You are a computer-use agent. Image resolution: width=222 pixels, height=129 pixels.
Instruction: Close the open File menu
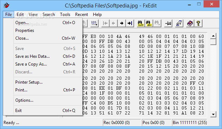(9, 15)
